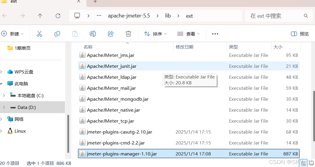Select 此电脑 in navigation pane

tap(17, 83)
